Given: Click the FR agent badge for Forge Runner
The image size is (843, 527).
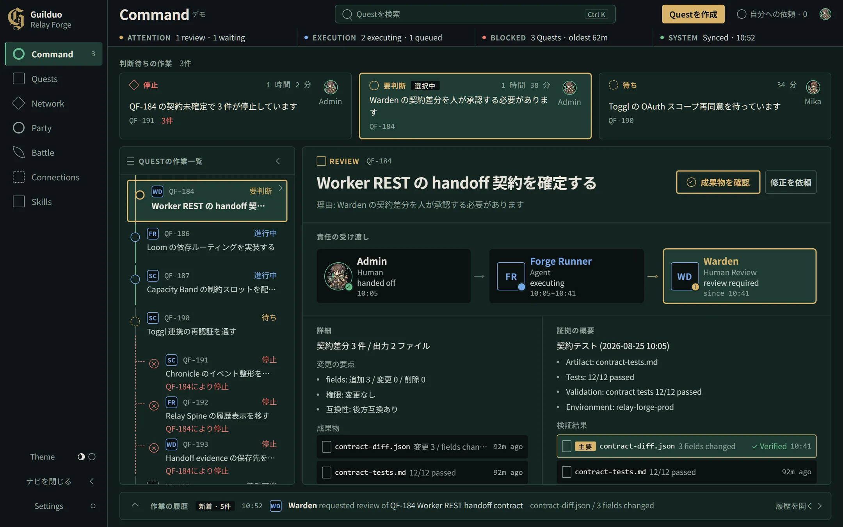Looking at the screenshot, I should tap(511, 276).
